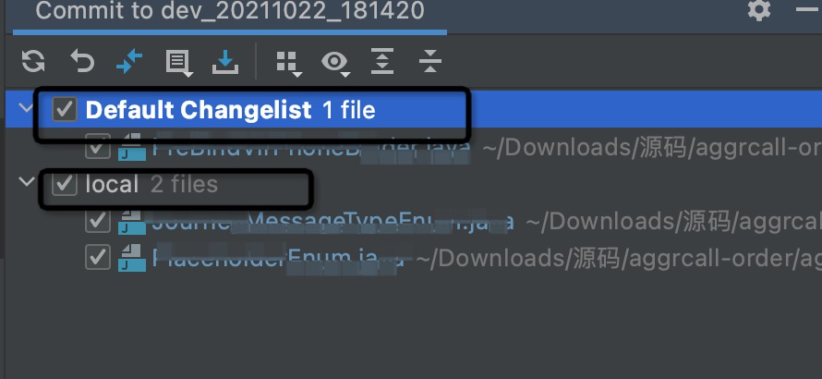822x379 pixels.
Task: Toggle checkbox of PlaceholderEnum.java file
Action: 98,257
